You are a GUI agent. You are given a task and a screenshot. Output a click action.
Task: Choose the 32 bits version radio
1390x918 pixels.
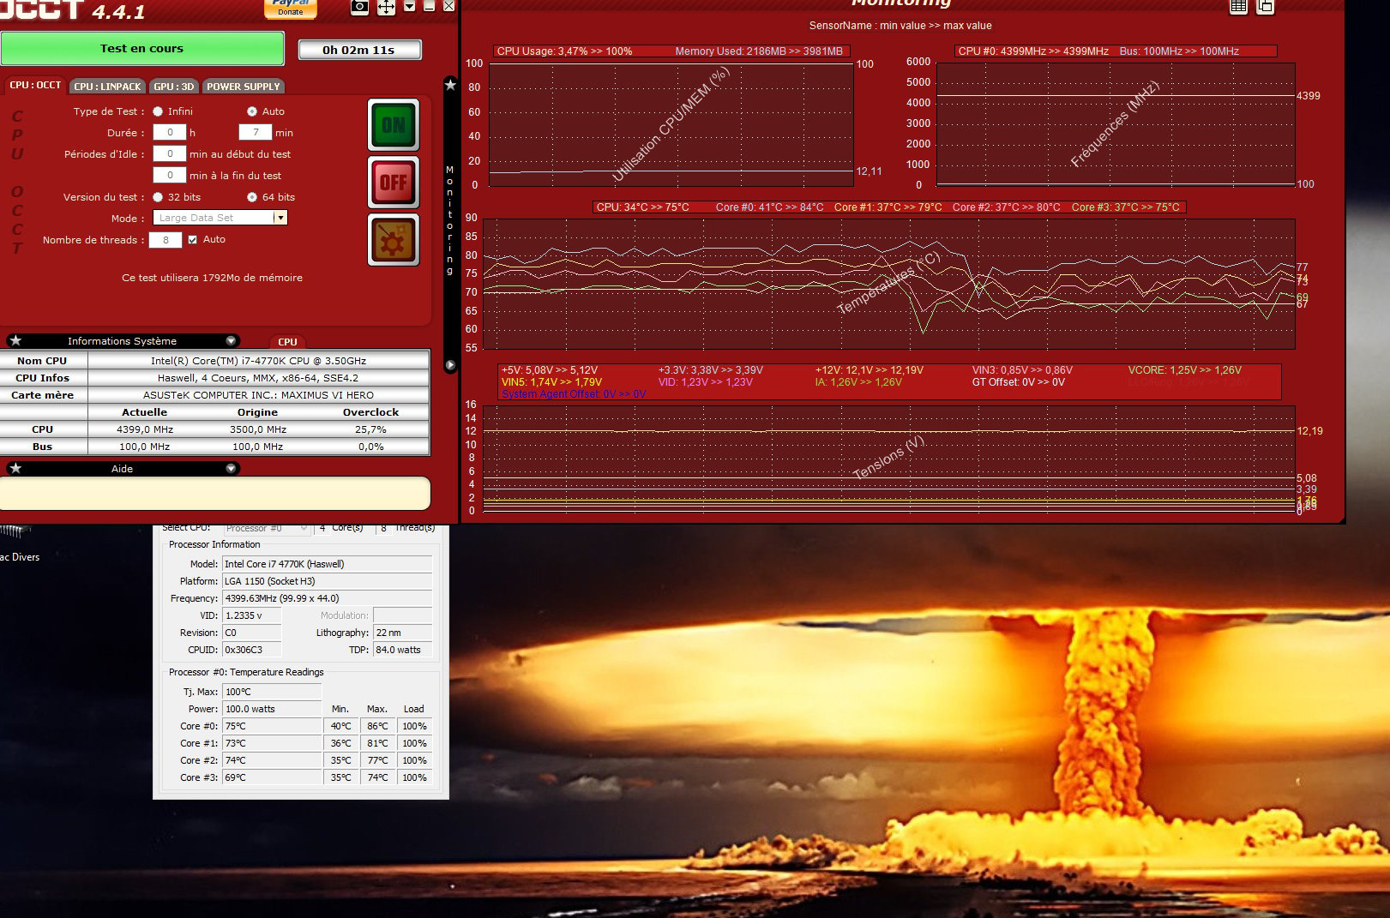click(x=158, y=197)
